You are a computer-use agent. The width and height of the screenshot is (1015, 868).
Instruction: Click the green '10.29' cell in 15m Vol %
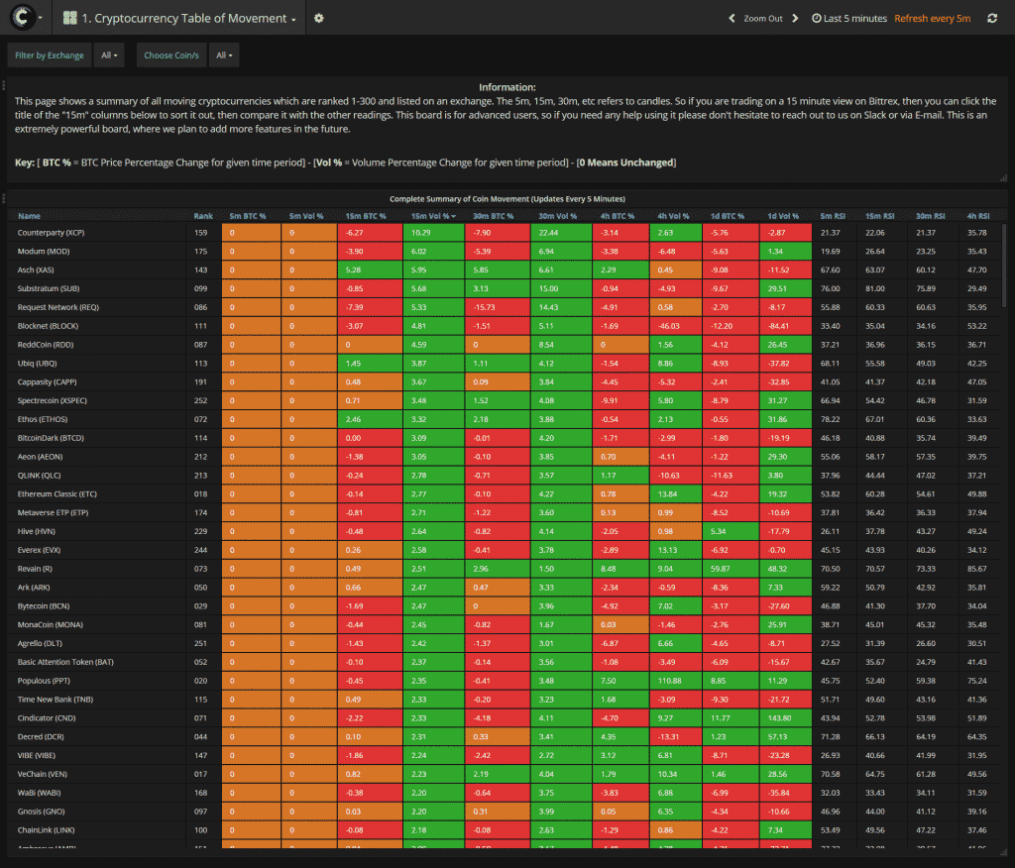click(434, 233)
